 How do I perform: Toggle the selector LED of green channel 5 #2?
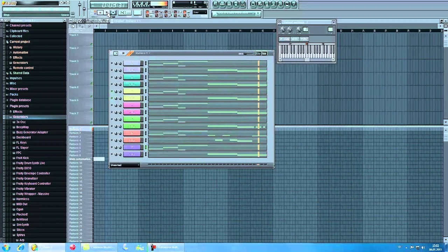146,126
